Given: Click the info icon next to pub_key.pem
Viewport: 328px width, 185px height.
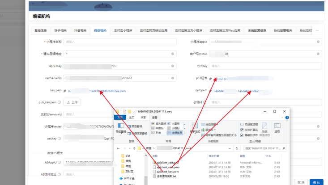Looking at the screenshot, I should pyautogui.click(x=59, y=102).
